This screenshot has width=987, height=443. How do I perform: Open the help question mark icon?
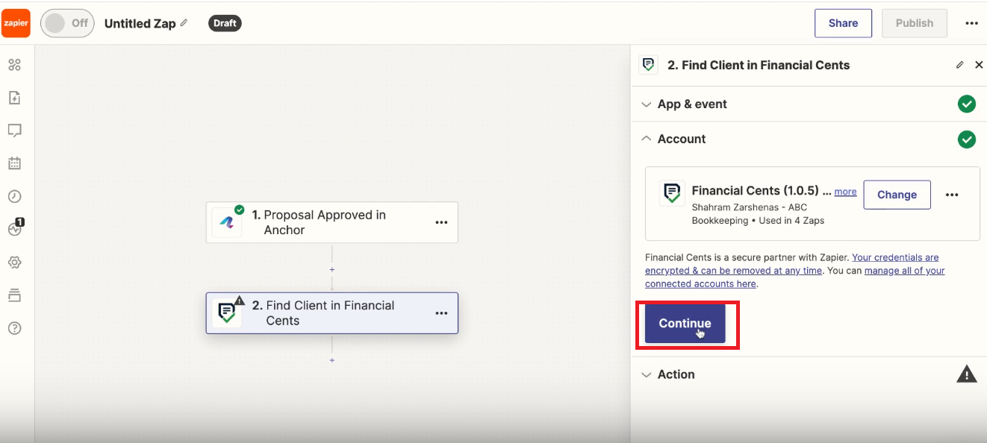(x=14, y=328)
